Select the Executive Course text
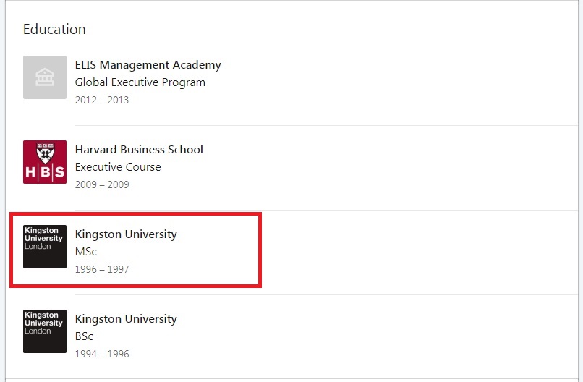Viewport: 583px width, 382px height. click(118, 167)
